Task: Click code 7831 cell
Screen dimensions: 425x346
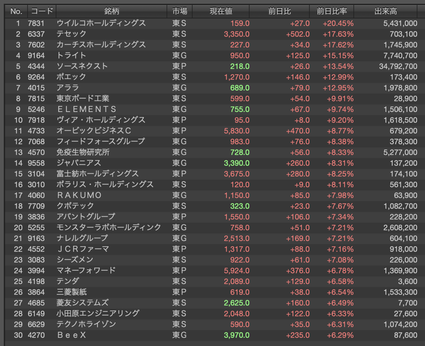Action: point(36,23)
